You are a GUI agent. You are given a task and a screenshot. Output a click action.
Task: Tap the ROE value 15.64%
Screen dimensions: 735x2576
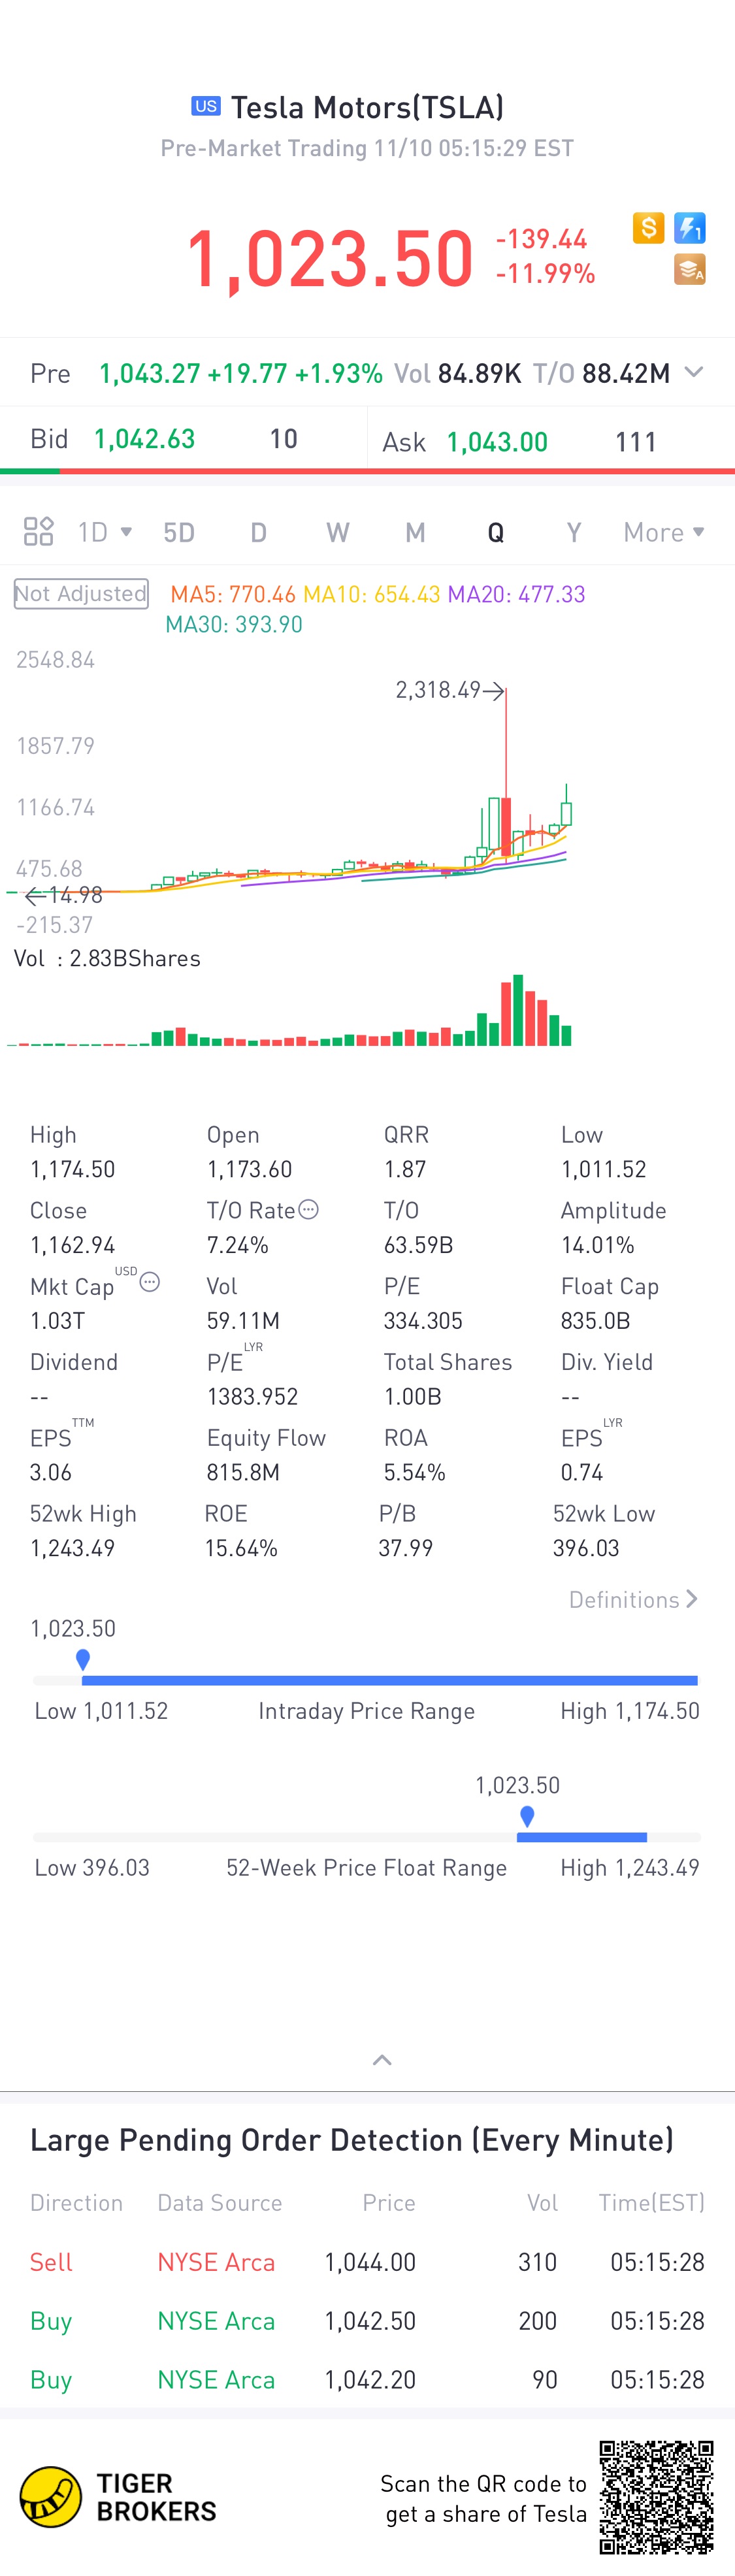pos(241,1548)
